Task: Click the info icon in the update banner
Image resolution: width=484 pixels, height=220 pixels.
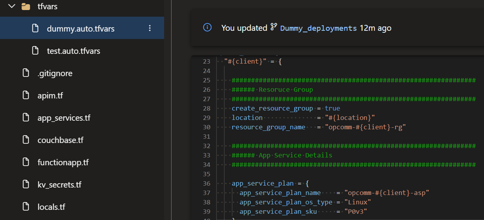Action: click(x=207, y=28)
